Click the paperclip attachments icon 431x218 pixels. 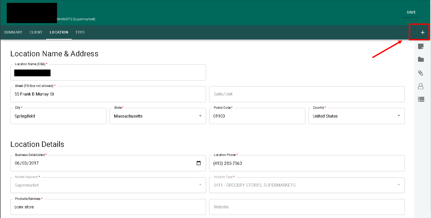(421, 73)
